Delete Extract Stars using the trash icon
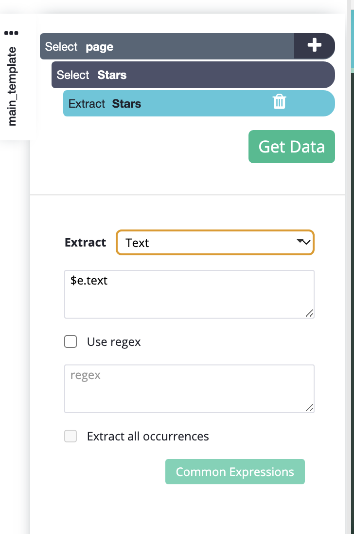Screen dimensions: 354x534 279,102
